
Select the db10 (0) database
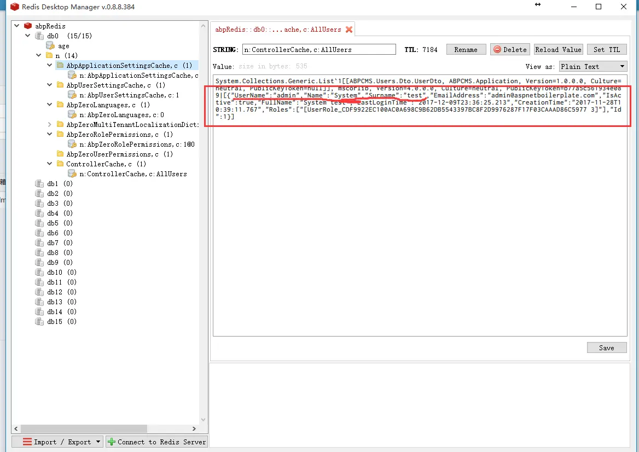pyautogui.click(x=61, y=273)
